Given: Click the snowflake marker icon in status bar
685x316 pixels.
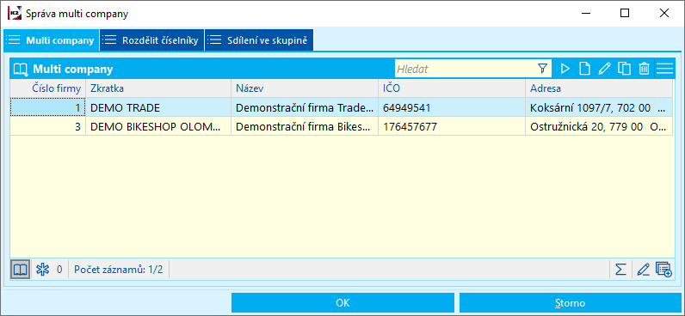Looking at the screenshot, I should (x=42, y=270).
